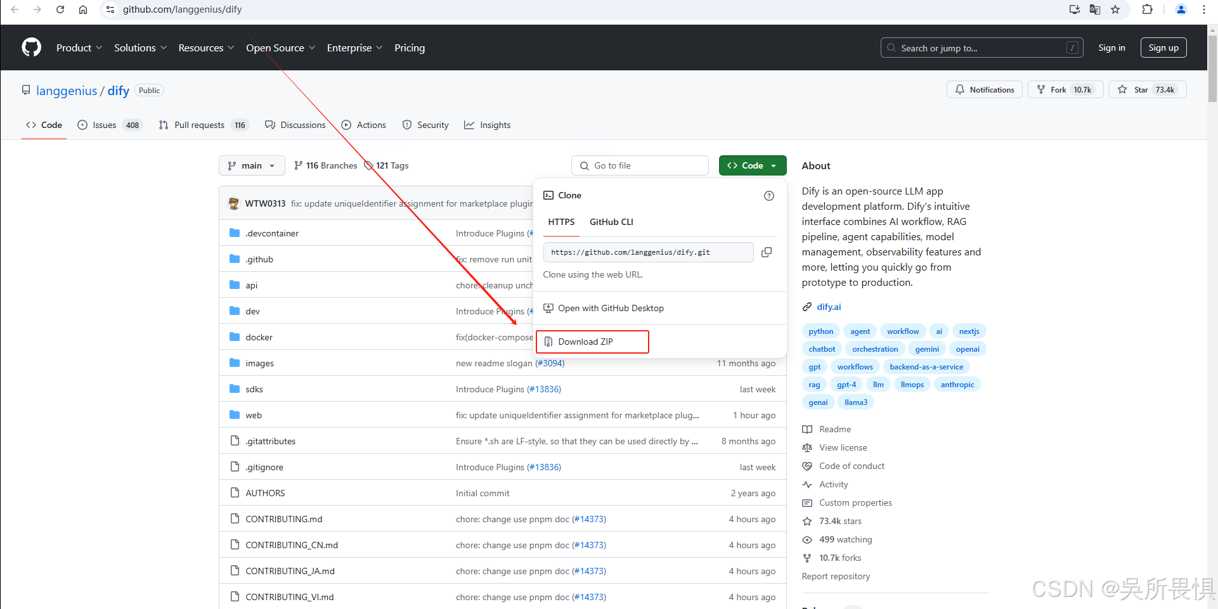Click Report repository link
The width and height of the screenshot is (1218, 609).
[836, 576]
